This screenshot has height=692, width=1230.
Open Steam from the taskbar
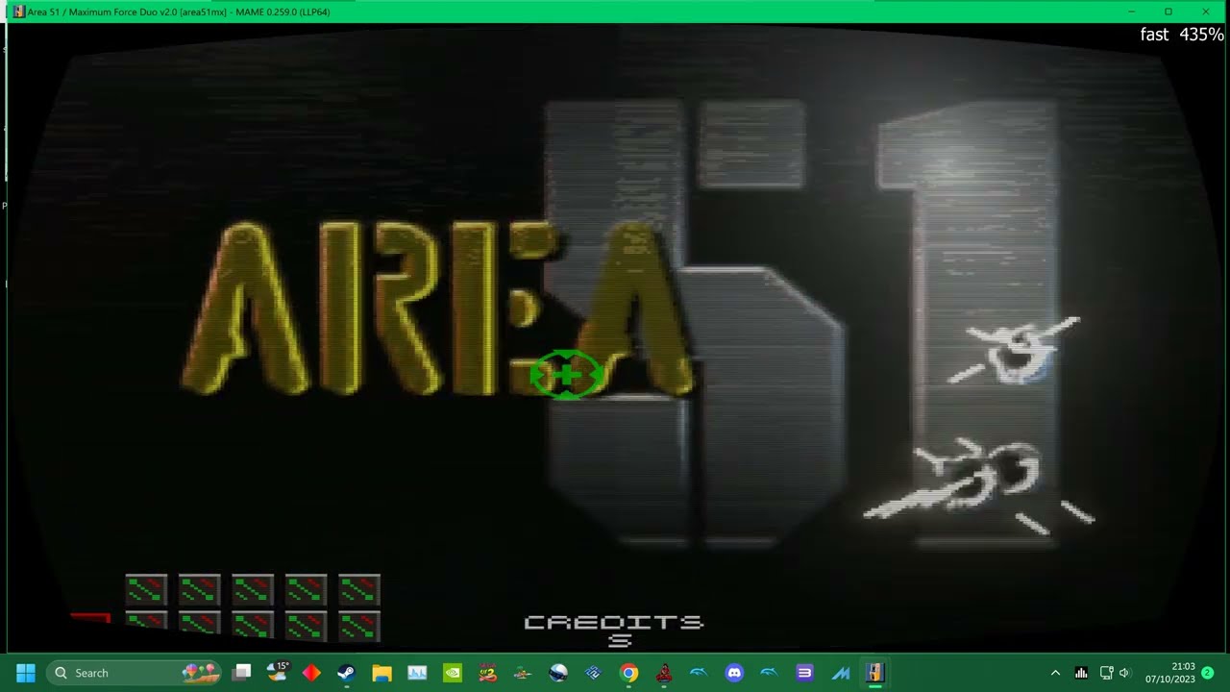346,673
